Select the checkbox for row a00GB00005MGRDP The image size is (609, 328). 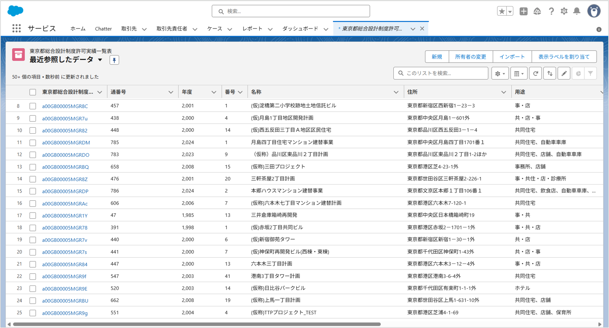[33, 191]
